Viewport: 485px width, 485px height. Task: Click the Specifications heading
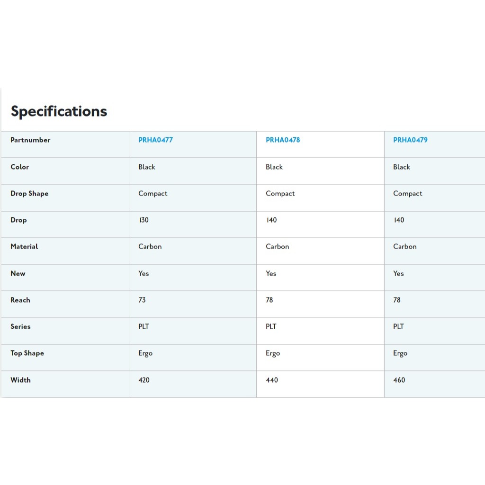pos(59,111)
